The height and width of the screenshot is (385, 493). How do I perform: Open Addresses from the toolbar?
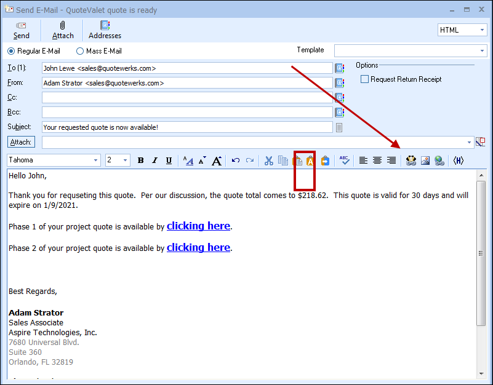pos(105,30)
